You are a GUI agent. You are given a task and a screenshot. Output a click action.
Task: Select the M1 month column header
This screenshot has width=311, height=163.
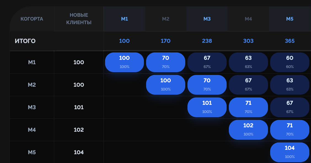pos(124,19)
